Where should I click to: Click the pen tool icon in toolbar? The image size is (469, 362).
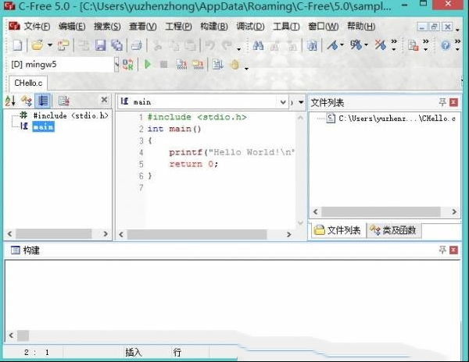332,45
